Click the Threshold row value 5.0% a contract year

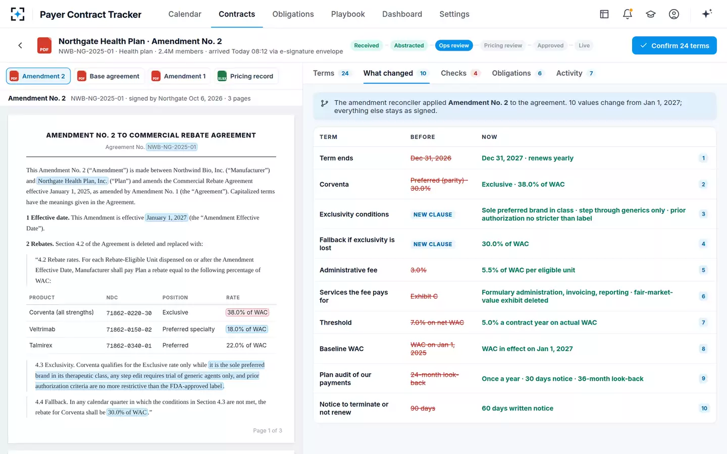coord(539,322)
